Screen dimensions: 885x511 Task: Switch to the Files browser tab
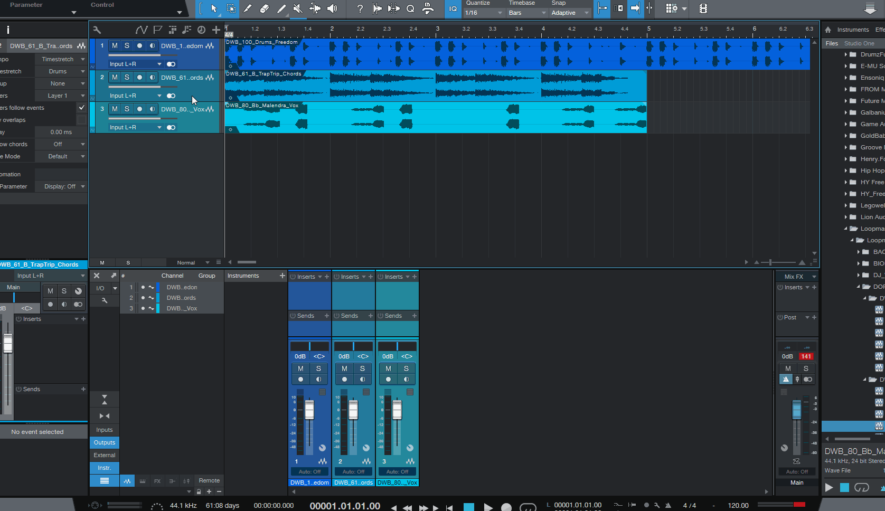(832, 43)
